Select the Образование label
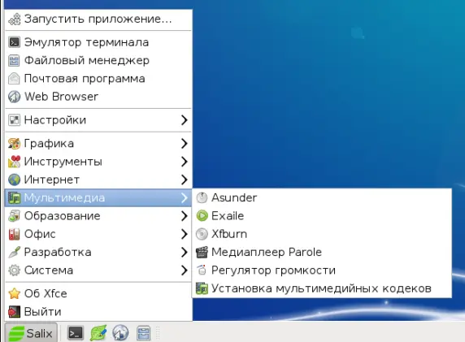The image size is (465, 342). point(63,216)
